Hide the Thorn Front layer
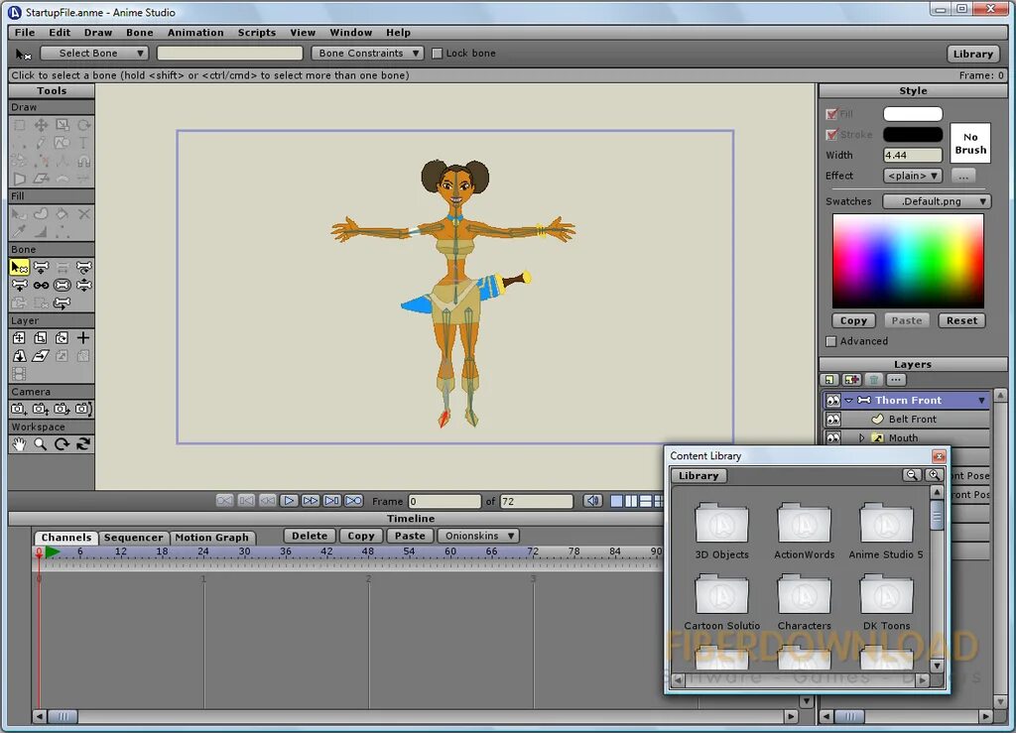1016x733 pixels. click(x=833, y=400)
